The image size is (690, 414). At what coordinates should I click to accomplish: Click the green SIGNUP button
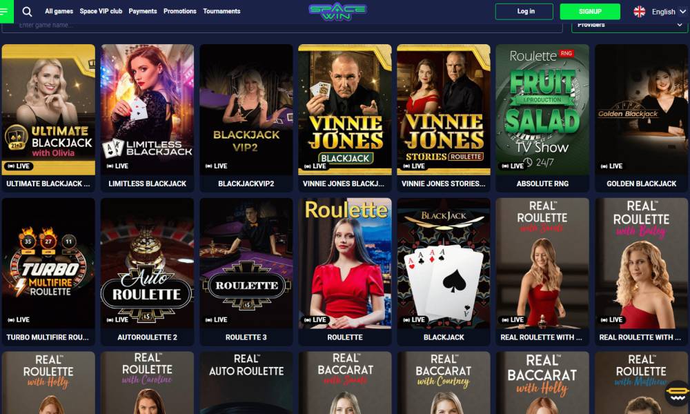click(590, 12)
